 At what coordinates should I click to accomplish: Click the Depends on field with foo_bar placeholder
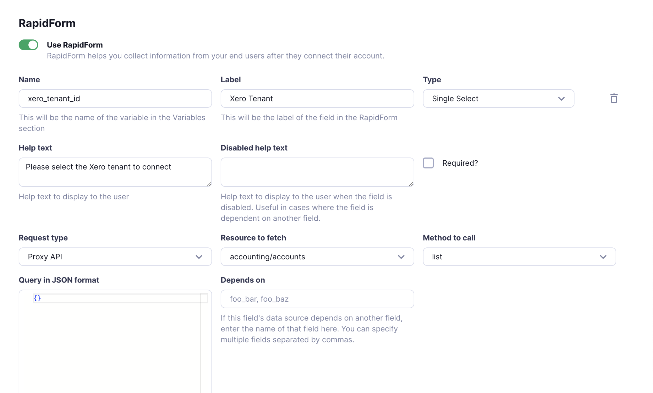317,299
